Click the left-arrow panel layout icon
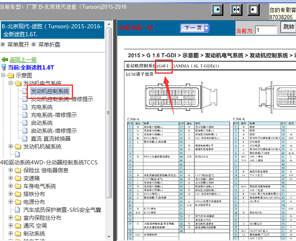The image size is (296, 241). 253,10
